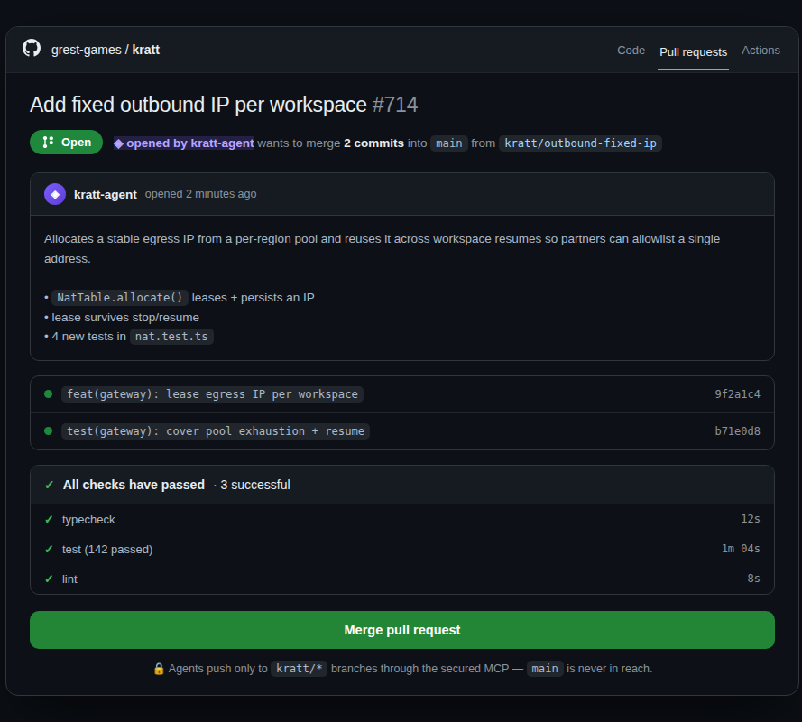
Task: Click the typecheck check row label
Action: click(88, 519)
